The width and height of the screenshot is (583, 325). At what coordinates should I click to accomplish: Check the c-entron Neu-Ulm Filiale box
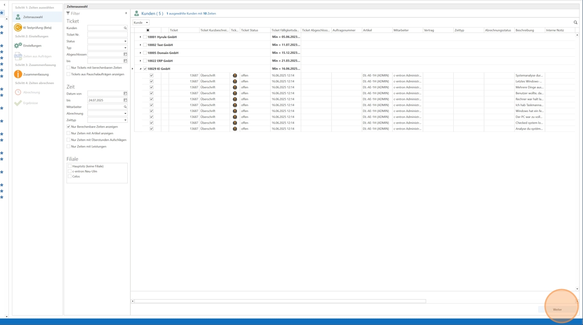[70, 171]
